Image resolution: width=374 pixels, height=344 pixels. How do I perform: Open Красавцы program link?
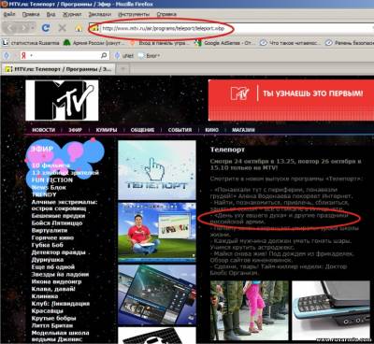tap(47, 310)
